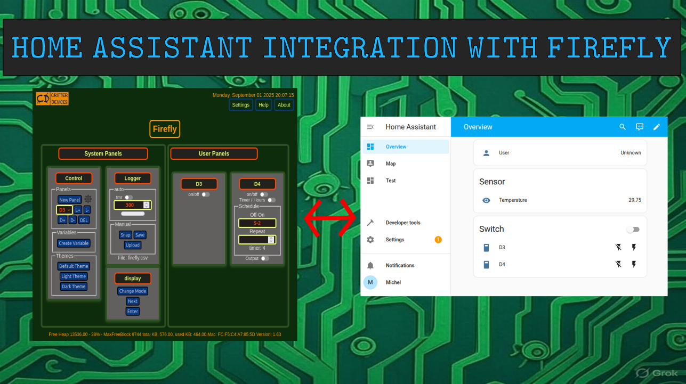686x384 pixels.
Task: Click the L- button
Action: [x=87, y=210]
